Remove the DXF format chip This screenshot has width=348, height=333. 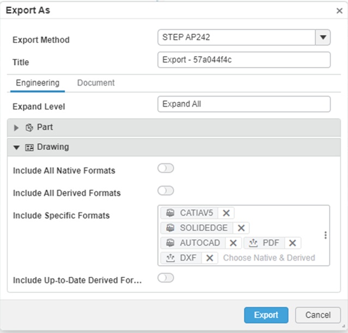coord(209,258)
